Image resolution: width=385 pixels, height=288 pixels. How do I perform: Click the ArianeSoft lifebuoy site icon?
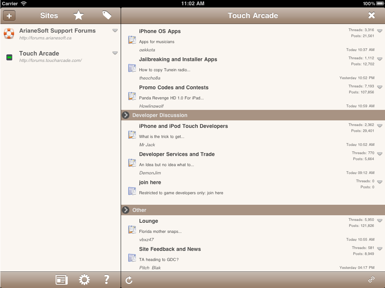9,33
